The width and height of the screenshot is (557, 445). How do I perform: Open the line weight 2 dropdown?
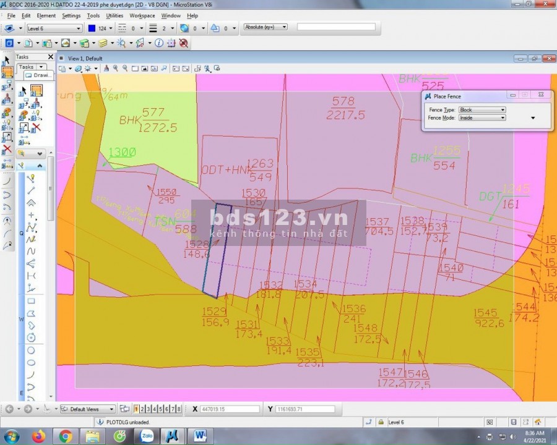coord(172,28)
